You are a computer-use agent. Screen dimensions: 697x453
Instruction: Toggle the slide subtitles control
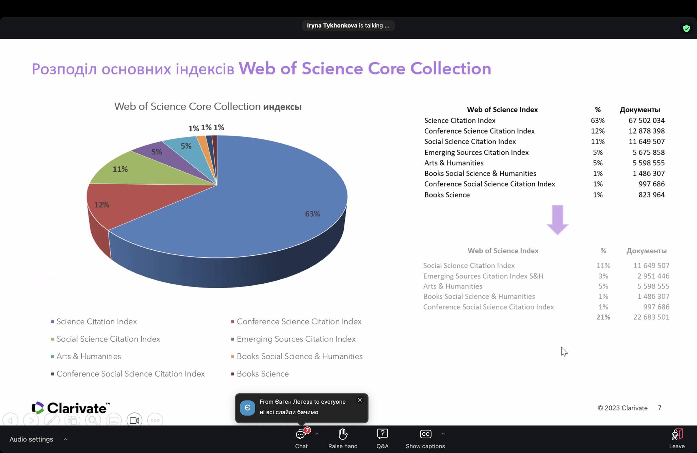pos(114,420)
